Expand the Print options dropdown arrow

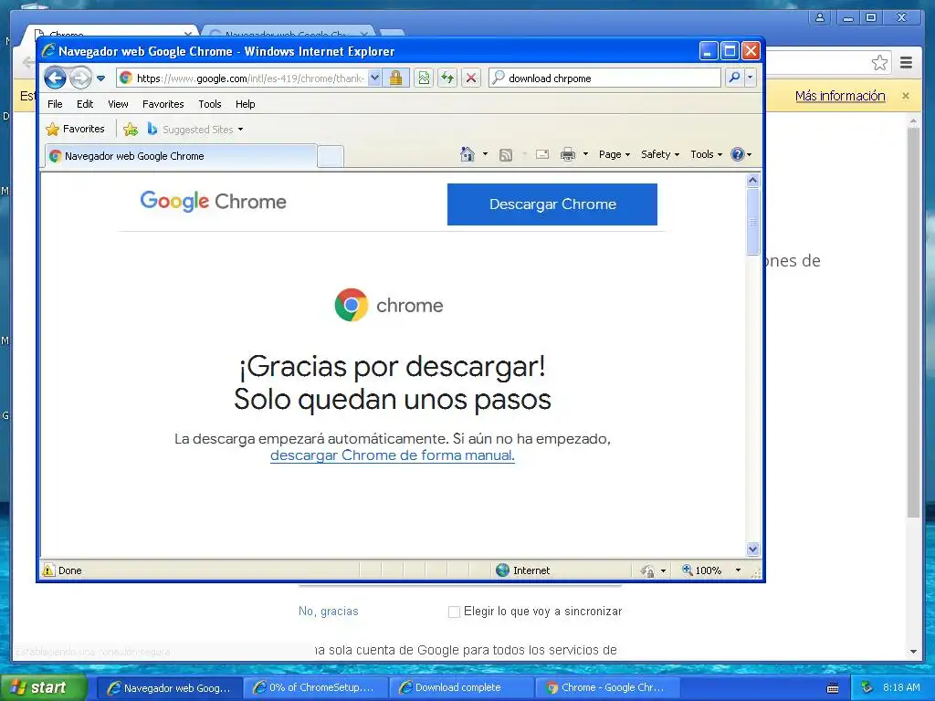pos(585,154)
